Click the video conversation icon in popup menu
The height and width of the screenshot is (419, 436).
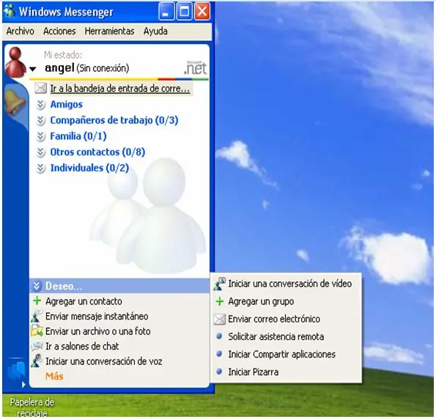pyautogui.click(x=220, y=283)
